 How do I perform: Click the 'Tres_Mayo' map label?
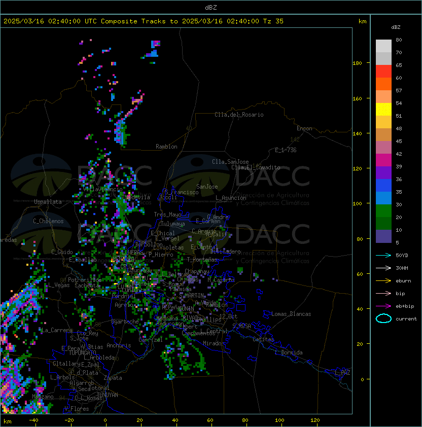coord(167,215)
